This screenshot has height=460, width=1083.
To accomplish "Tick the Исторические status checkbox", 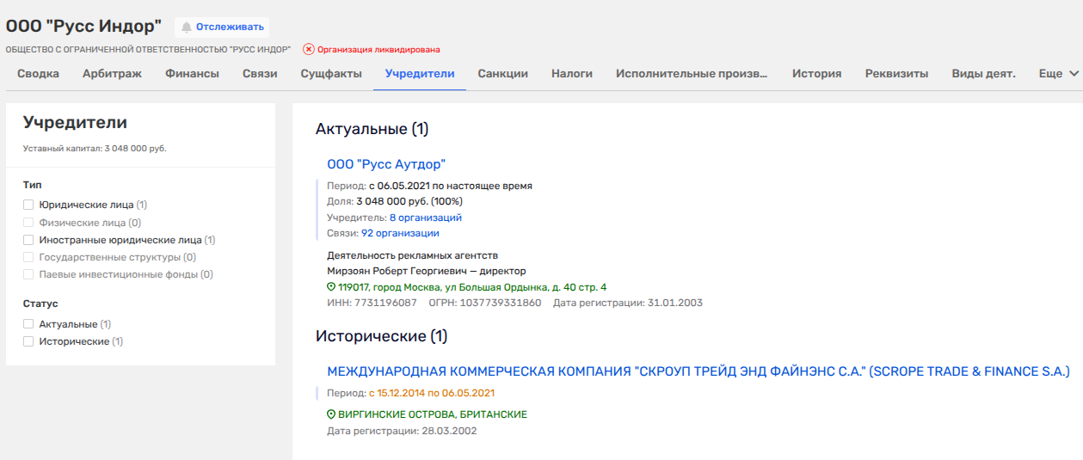I will point(28,342).
